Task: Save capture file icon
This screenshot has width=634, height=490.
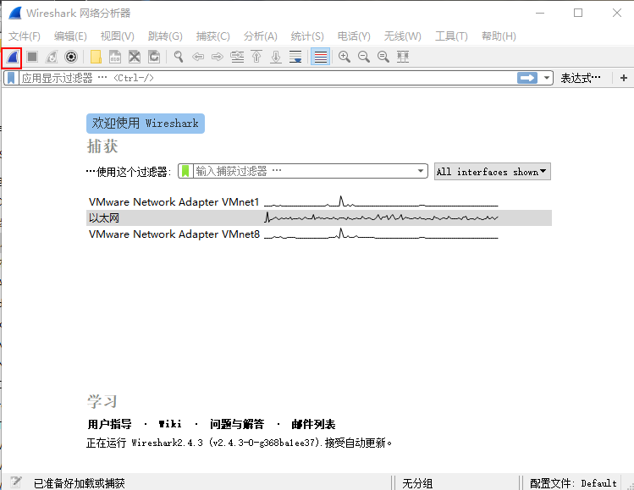Action: 115,57
